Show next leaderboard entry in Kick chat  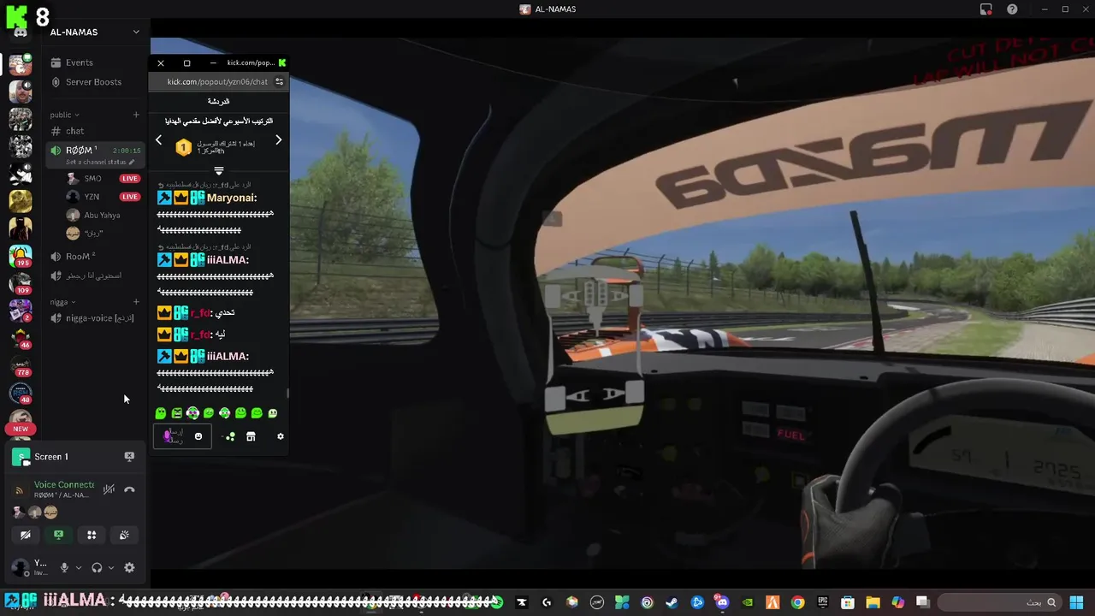pyautogui.click(x=278, y=139)
